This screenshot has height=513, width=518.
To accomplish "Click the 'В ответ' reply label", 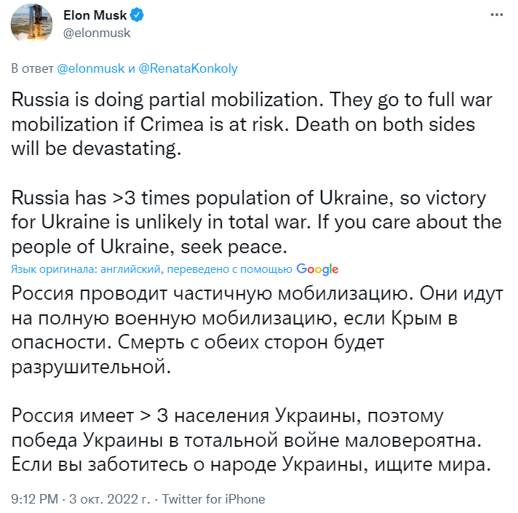I will point(33,68).
